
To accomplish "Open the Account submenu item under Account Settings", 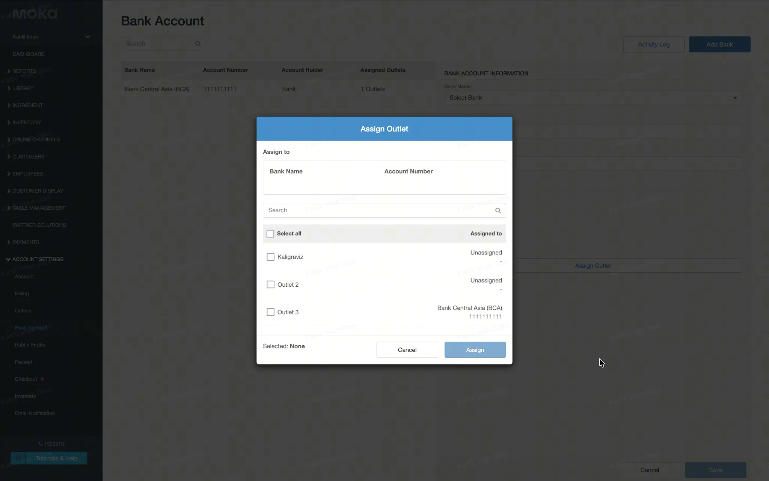I will (x=24, y=277).
